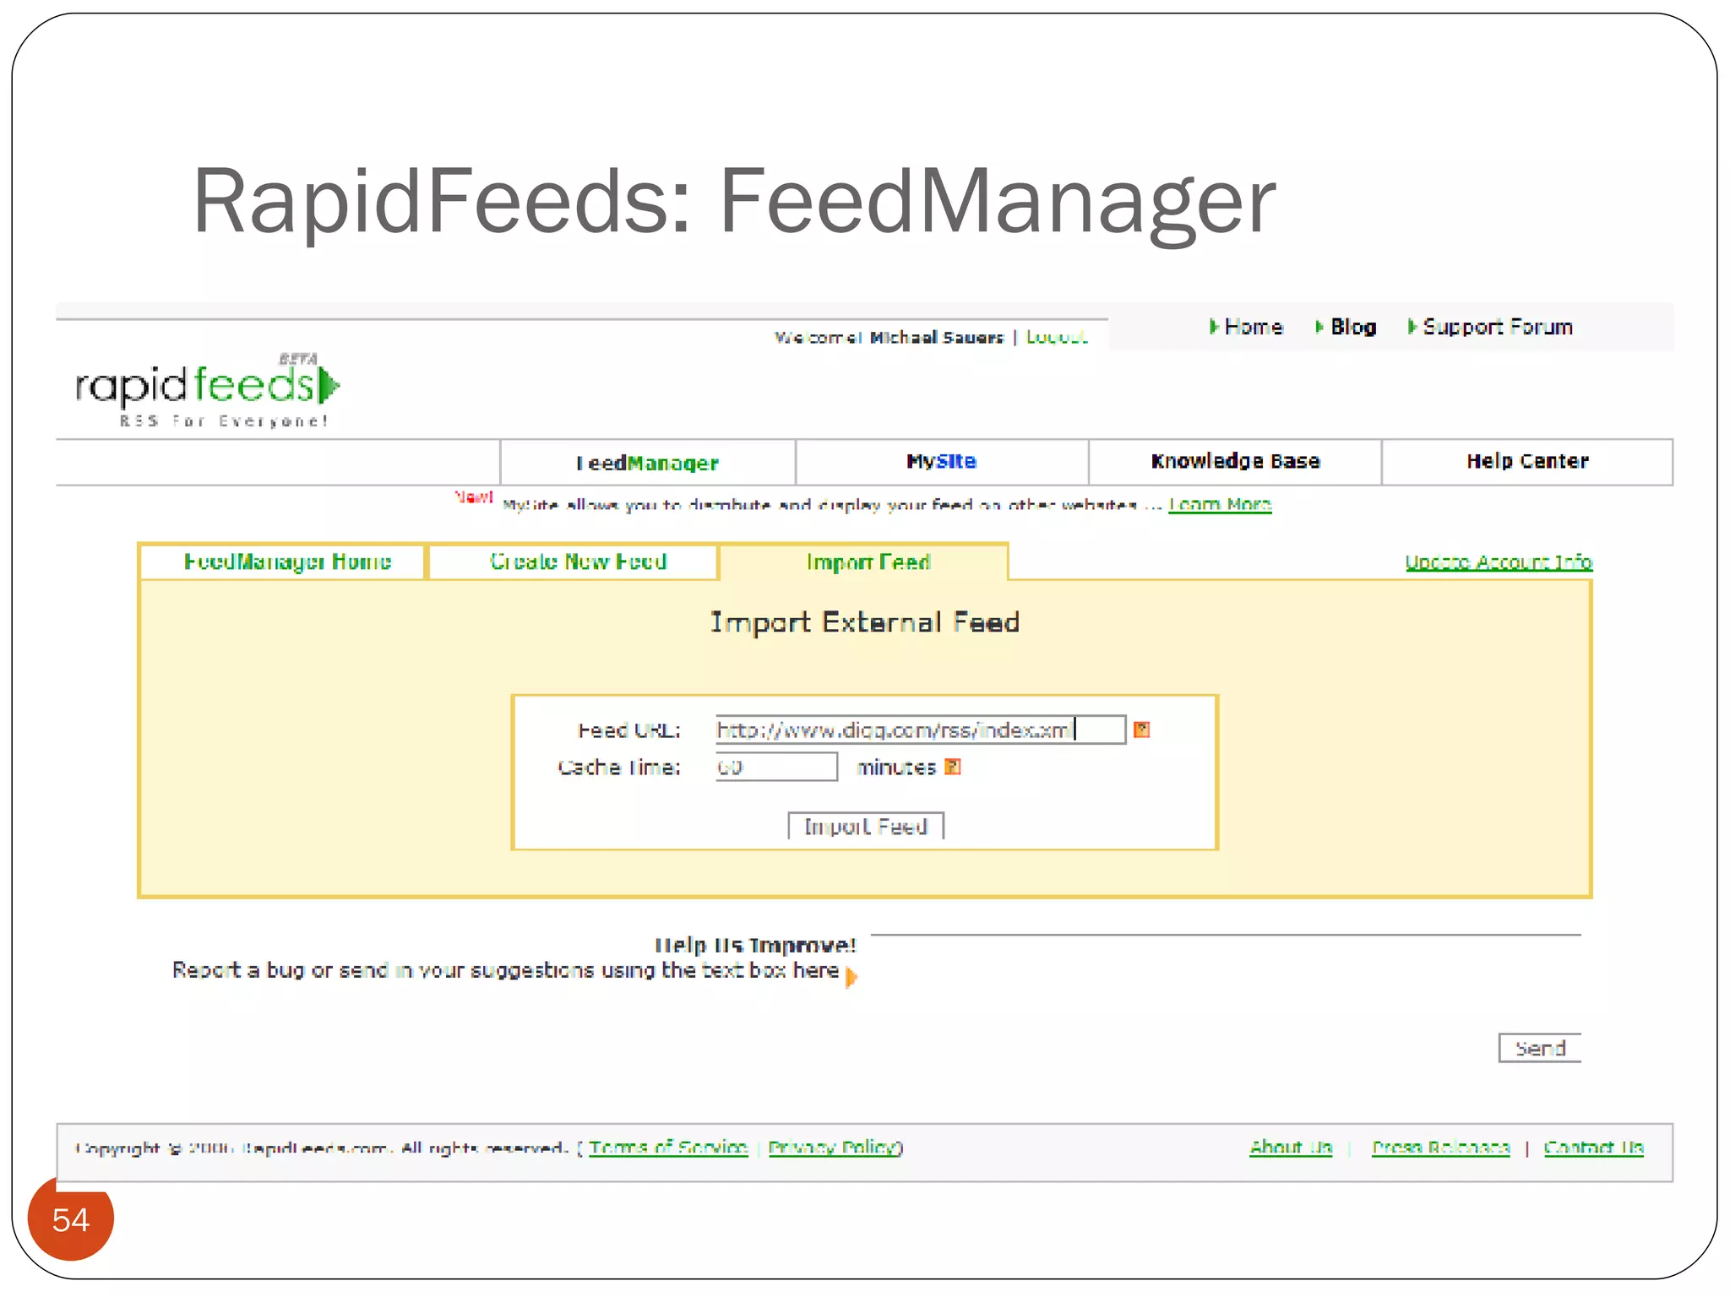Open the Help Center menu item
Viewport: 1730px width, 1297px height.
(1527, 462)
